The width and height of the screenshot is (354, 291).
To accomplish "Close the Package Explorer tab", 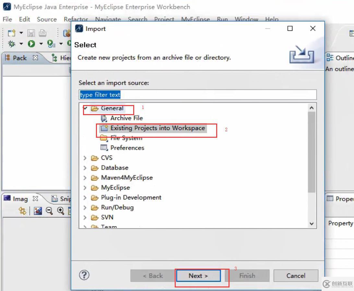I will tap(35, 58).
